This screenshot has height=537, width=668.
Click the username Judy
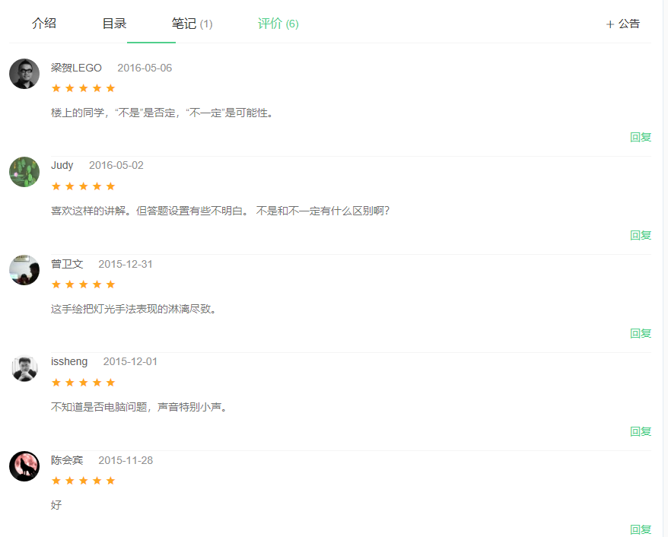click(62, 165)
